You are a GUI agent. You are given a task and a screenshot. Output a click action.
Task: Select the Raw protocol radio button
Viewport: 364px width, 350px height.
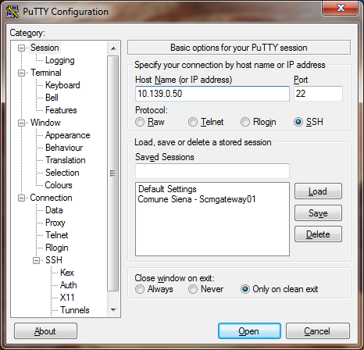click(140, 122)
